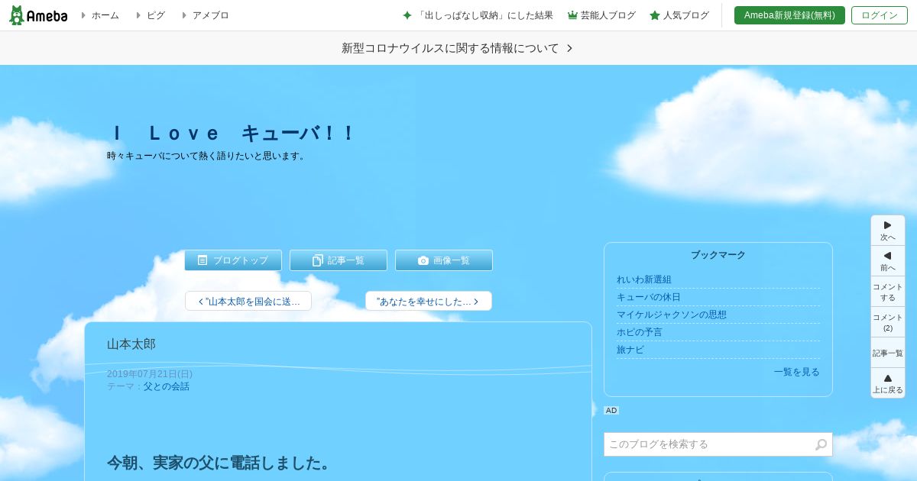The height and width of the screenshot is (481, 917).
Task: Go to next post "あなたを幸せにした…
Action: [x=429, y=301]
